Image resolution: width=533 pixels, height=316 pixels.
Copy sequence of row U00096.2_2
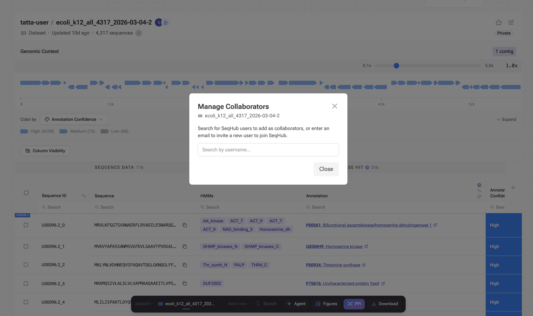[185, 265]
